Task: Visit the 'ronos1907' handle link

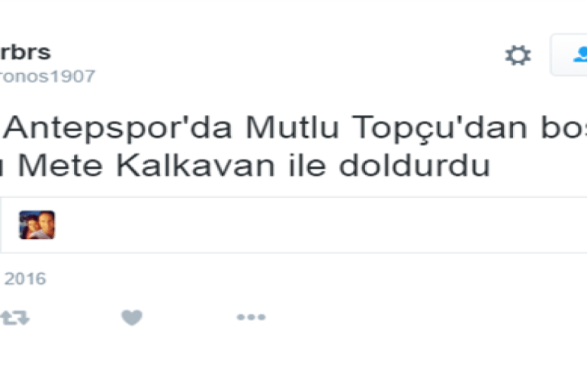Action: pos(47,76)
